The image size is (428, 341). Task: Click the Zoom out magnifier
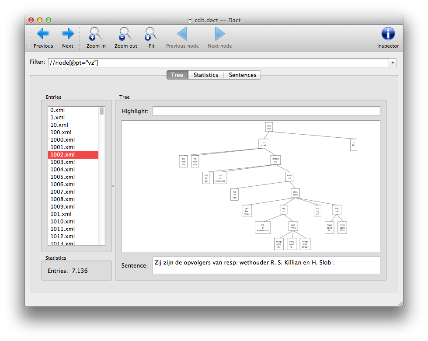click(x=125, y=34)
